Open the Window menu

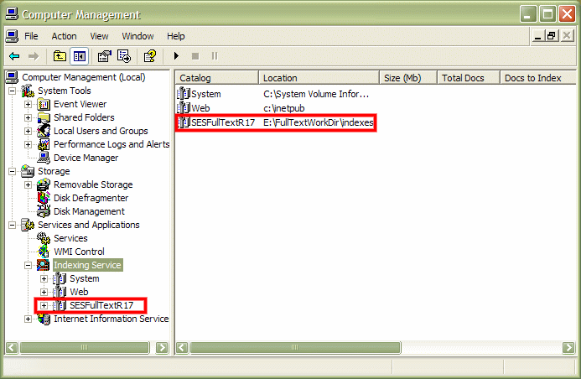[137, 36]
